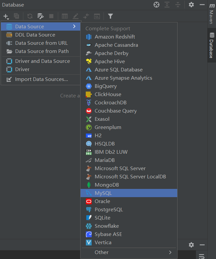Click the Collapse All icon in header
The image size is (216, 259).
178,5
